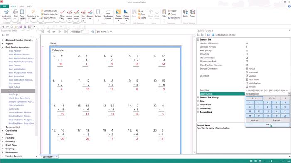Open Application Options gear icon
Screen dimensions: 291x163
click(x=6, y=12)
